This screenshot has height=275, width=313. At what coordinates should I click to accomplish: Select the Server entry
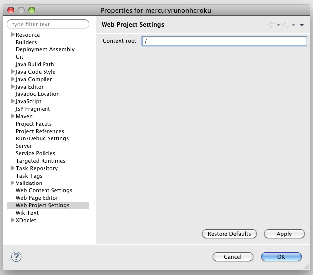[24, 146]
